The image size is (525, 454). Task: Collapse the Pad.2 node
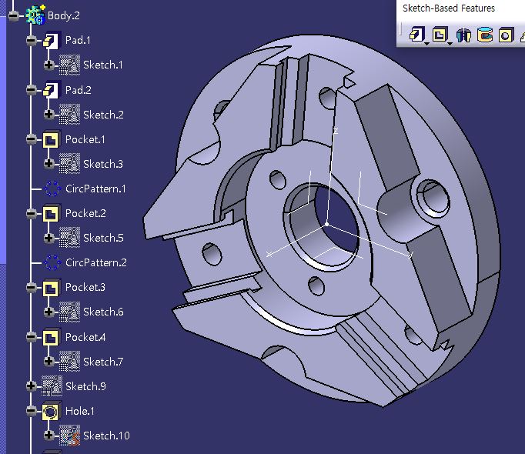point(31,90)
